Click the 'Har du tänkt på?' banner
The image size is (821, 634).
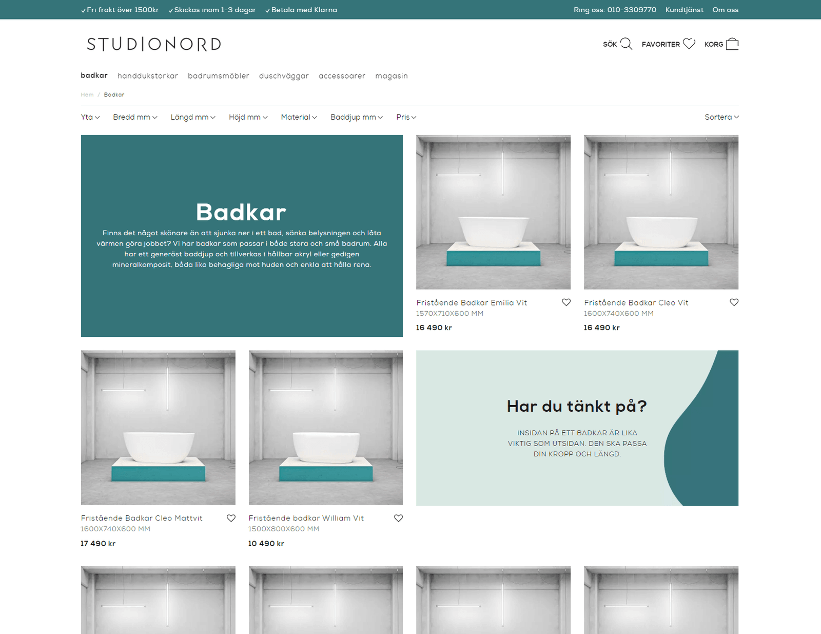pyautogui.click(x=577, y=428)
